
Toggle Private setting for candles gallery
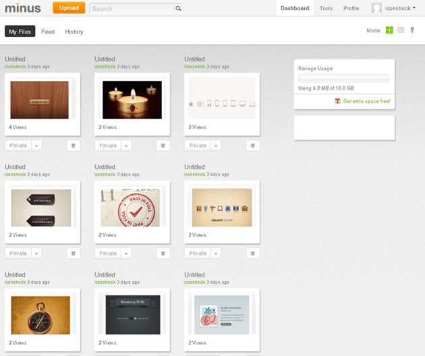coord(108,146)
